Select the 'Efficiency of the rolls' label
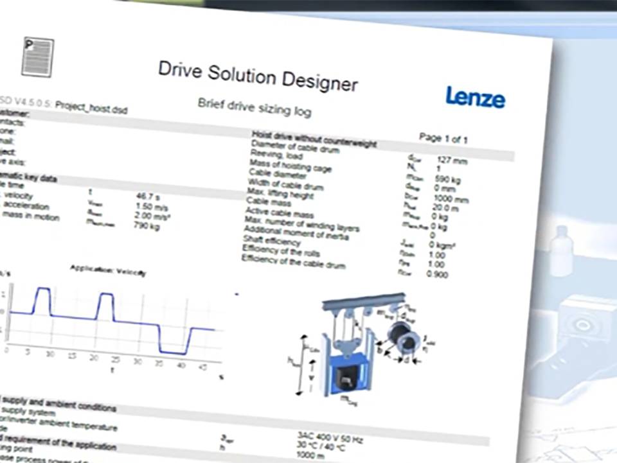This screenshot has width=617, height=463. click(281, 250)
